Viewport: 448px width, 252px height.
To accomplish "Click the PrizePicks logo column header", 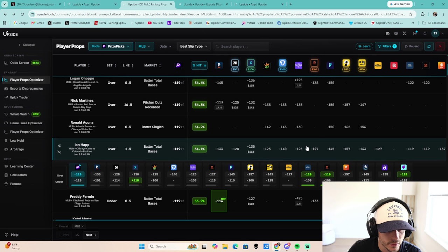I will tap(178, 65).
